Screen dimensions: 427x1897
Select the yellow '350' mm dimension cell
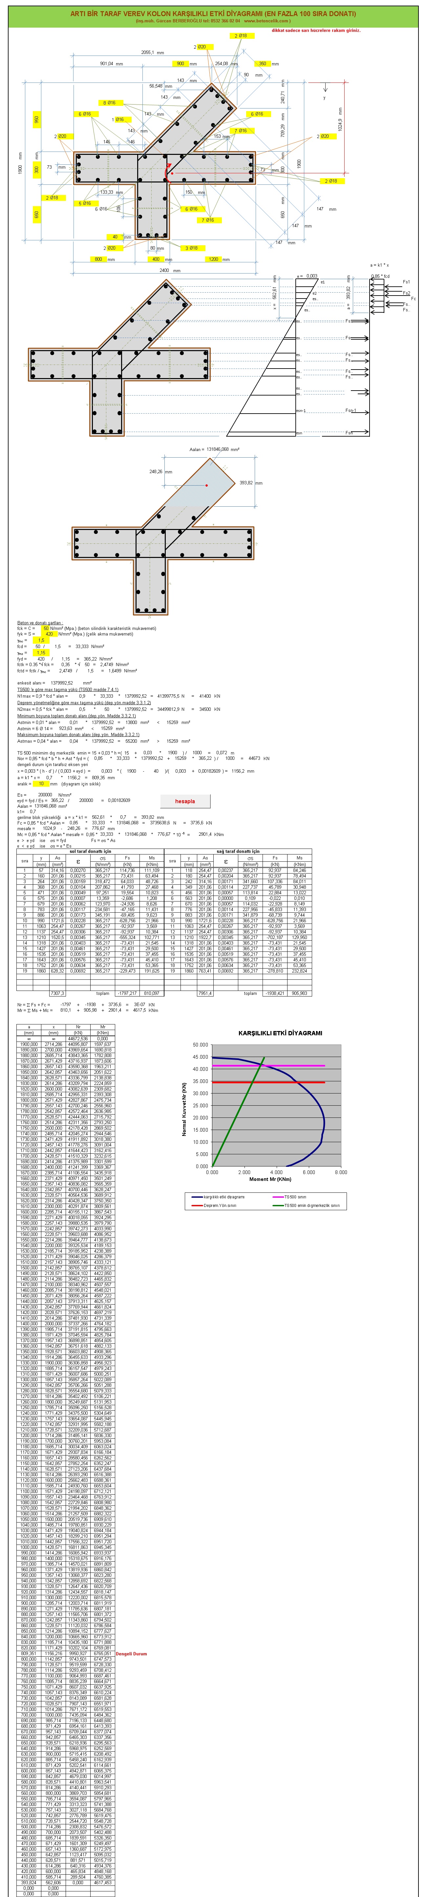coord(262,64)
